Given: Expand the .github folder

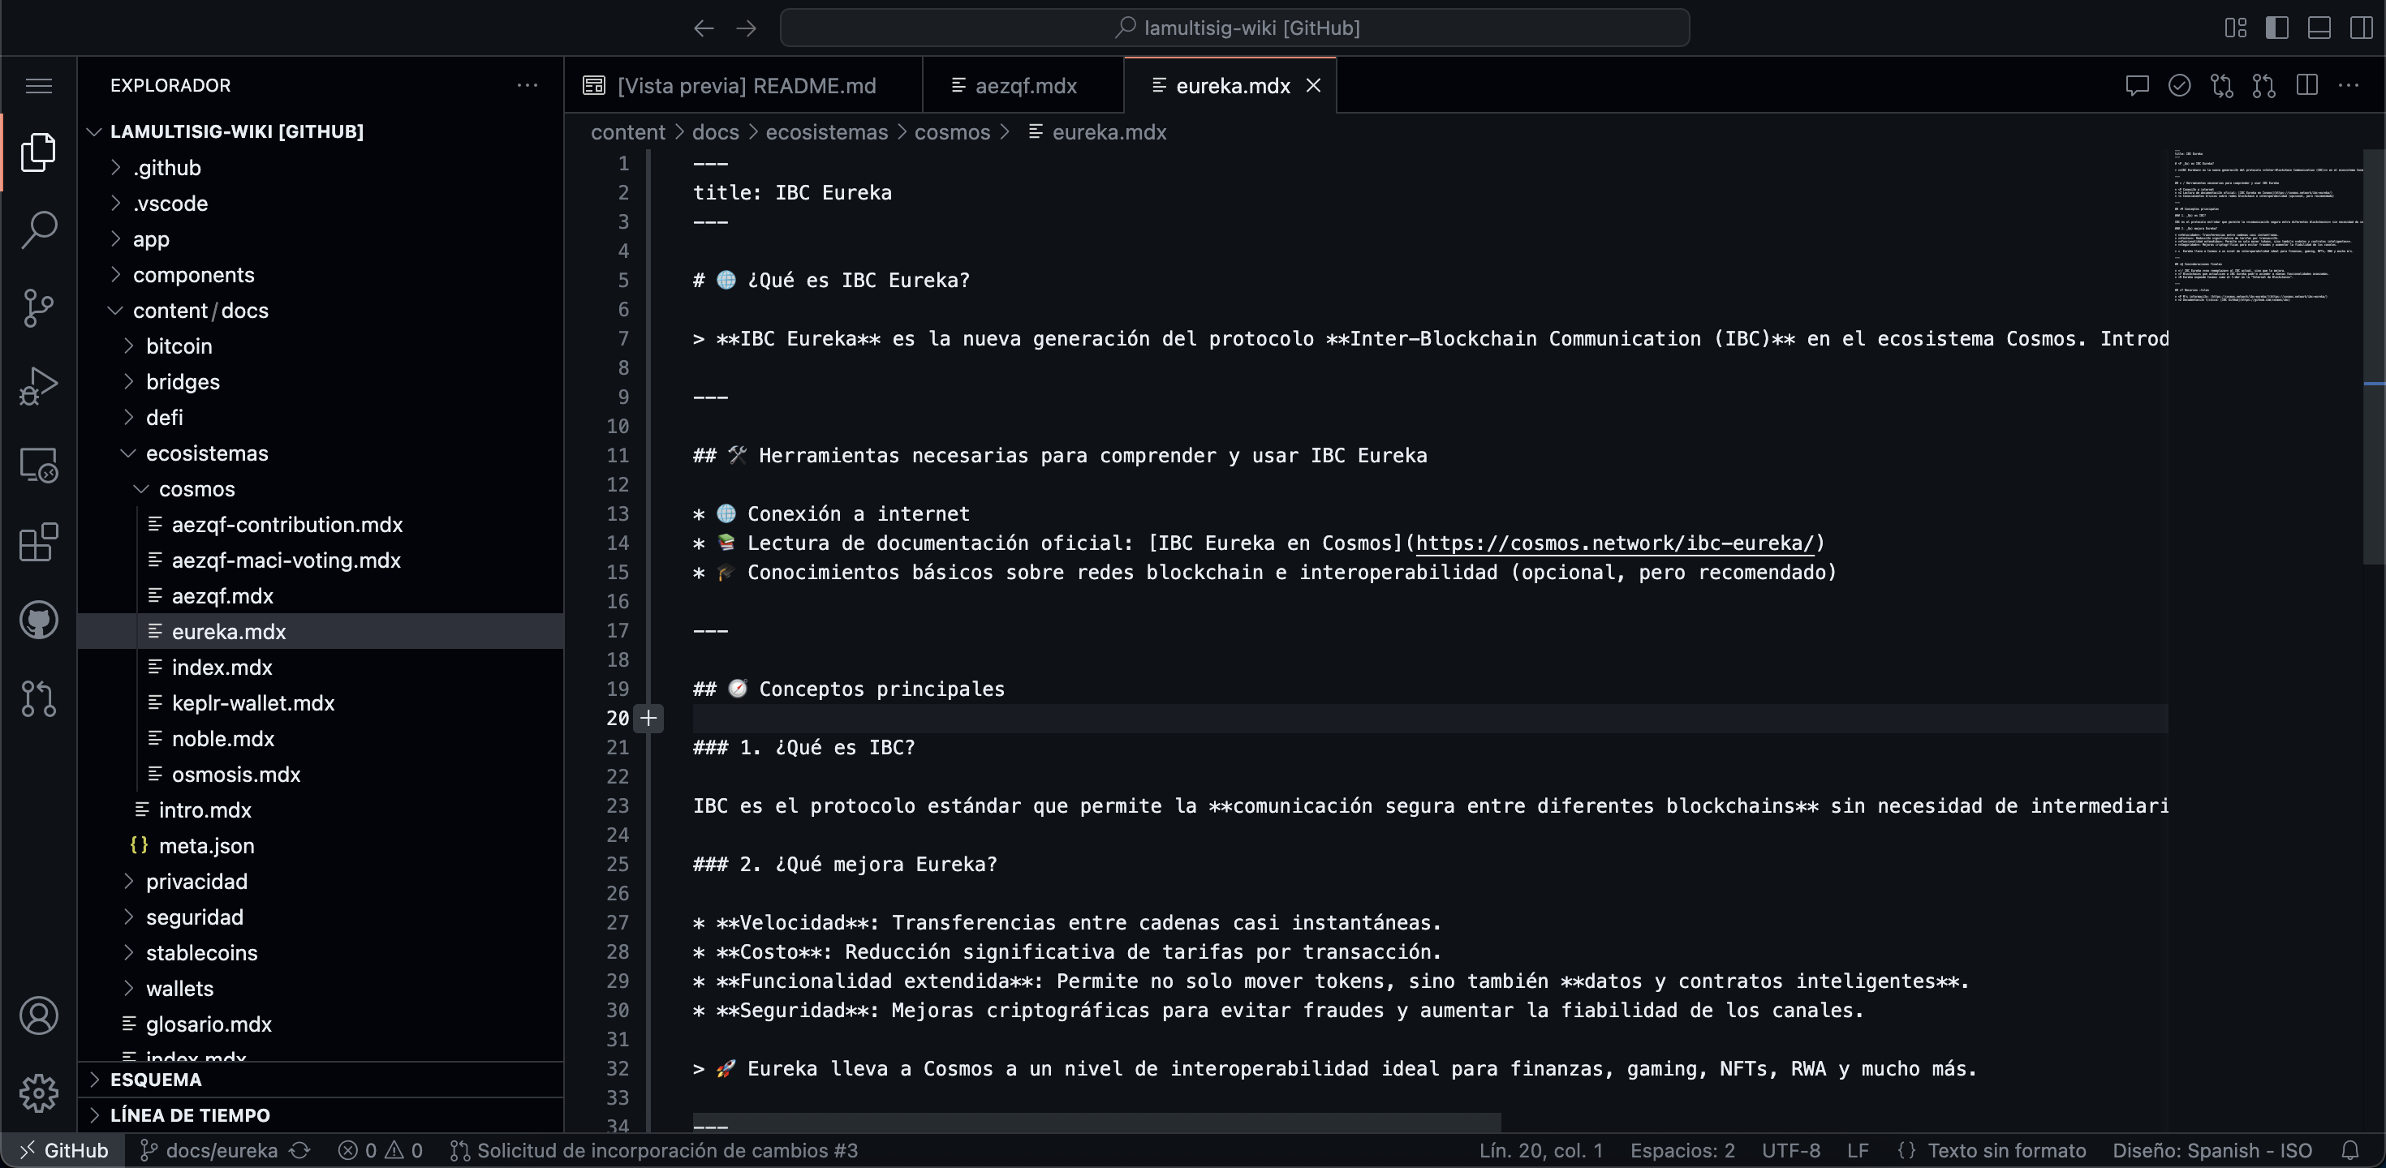Looking at the screenshot, I should tap(321, 168).
